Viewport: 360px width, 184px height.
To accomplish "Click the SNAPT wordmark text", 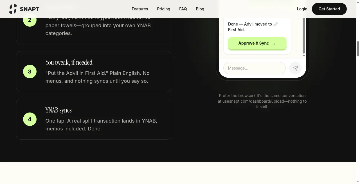I will [x=30, y=9].
